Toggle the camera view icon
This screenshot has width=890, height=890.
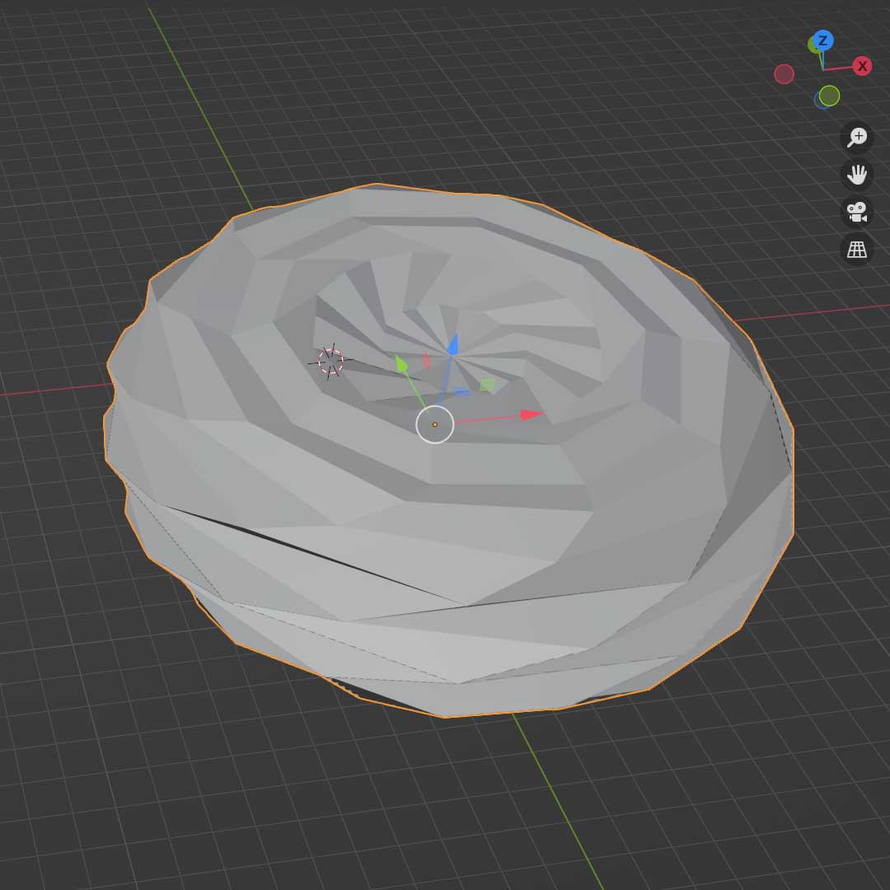point(857,212)
